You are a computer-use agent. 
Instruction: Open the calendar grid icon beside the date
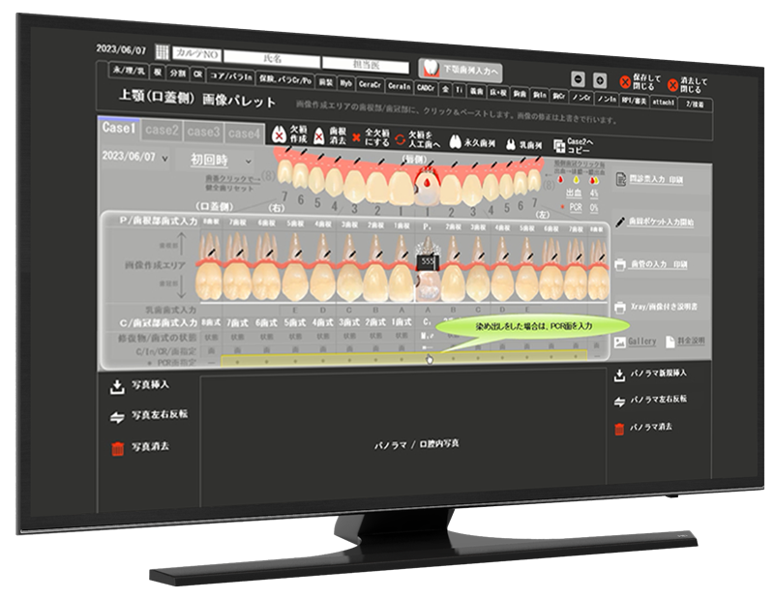163,51
